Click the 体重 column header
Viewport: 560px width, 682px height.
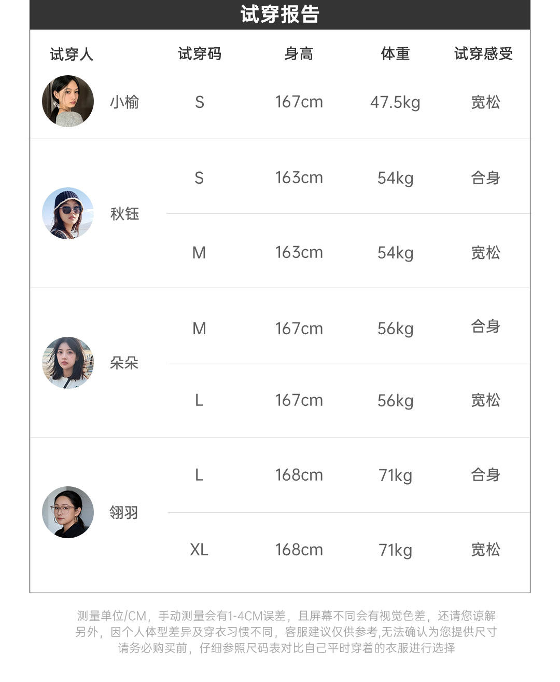pyautogui.click(x=395, y=53)
